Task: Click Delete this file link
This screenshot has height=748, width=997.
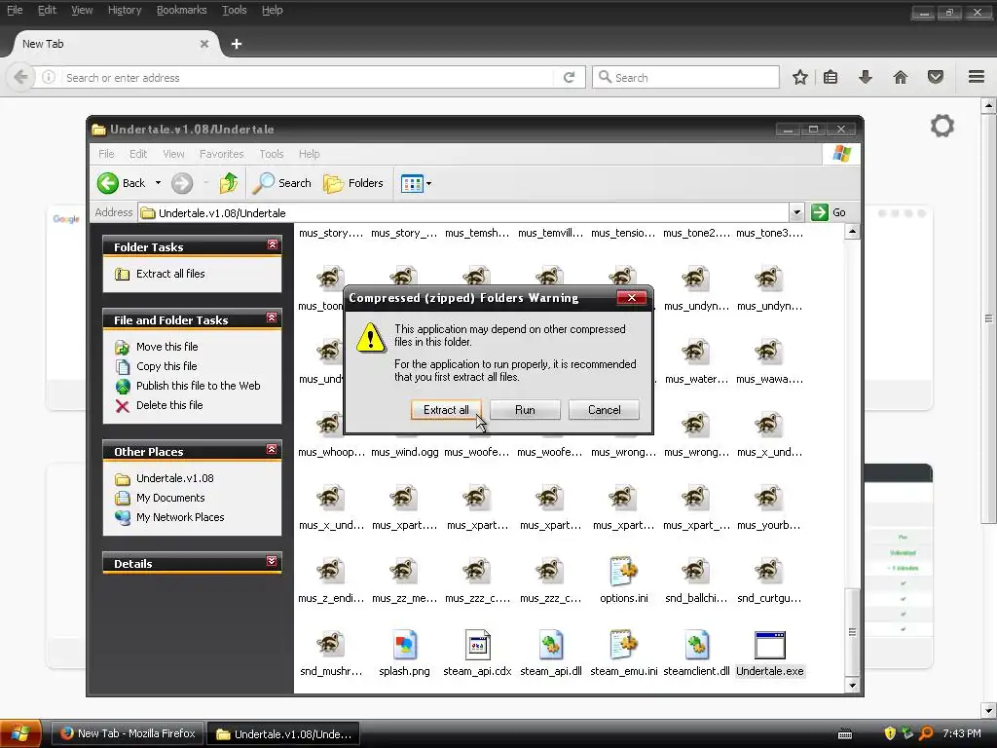Action: pyautogui.click(x=169, y=405)
